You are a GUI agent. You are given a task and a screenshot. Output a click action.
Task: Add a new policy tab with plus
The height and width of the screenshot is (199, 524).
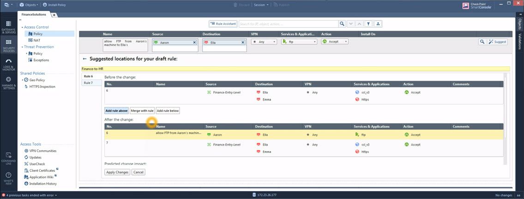[x=54, y=15]
